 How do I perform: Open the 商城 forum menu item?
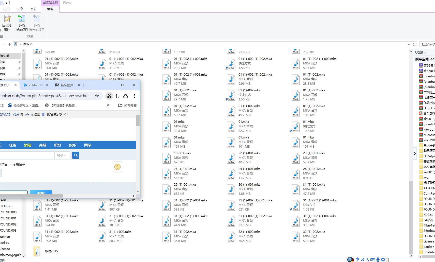[43, 145]
